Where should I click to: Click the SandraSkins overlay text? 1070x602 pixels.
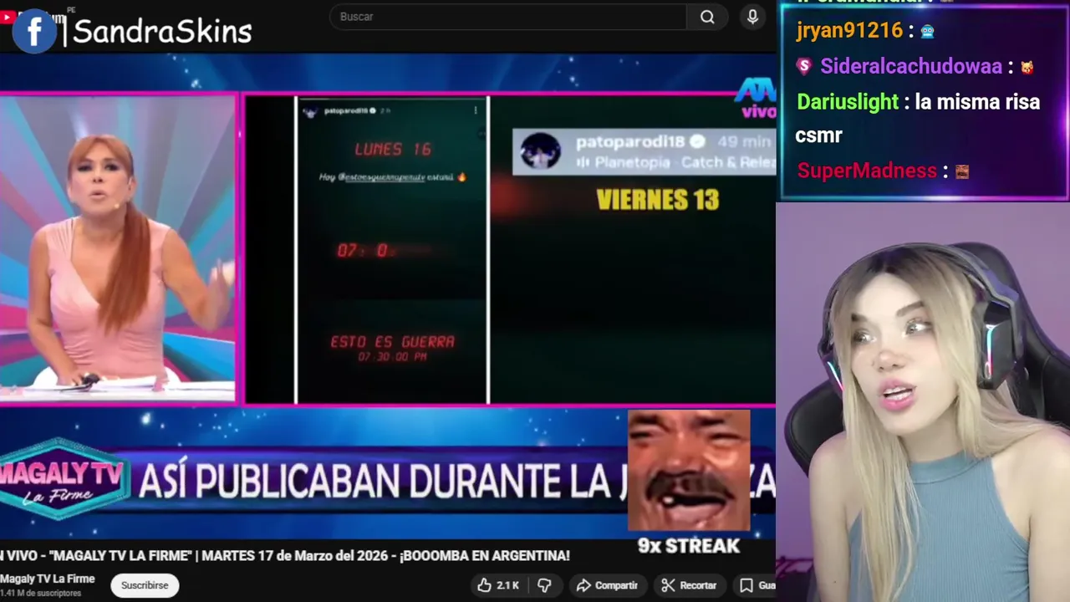pyautogui.click(x=162, y=32)
